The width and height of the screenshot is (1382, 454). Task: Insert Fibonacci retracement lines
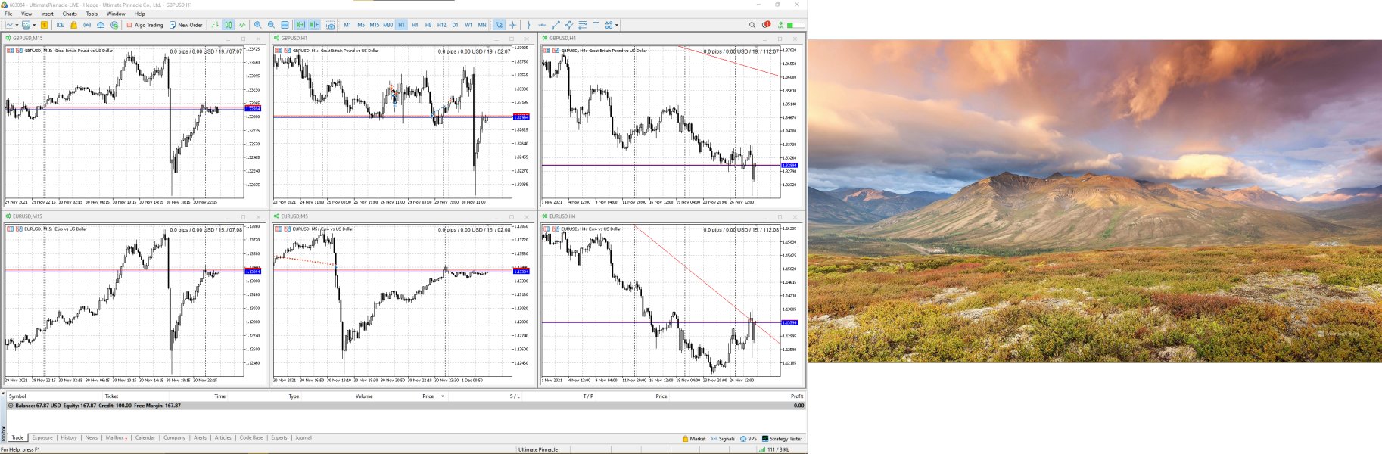[x=583, y=25]
